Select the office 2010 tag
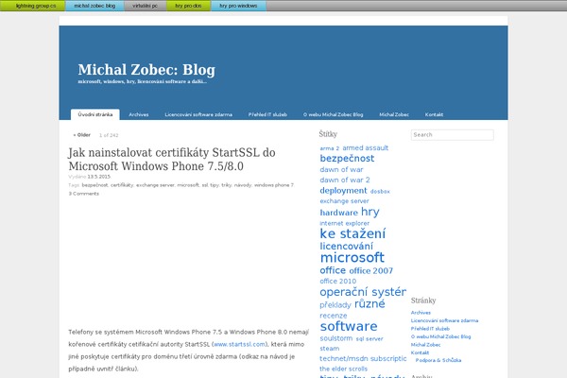 [337, 281]
